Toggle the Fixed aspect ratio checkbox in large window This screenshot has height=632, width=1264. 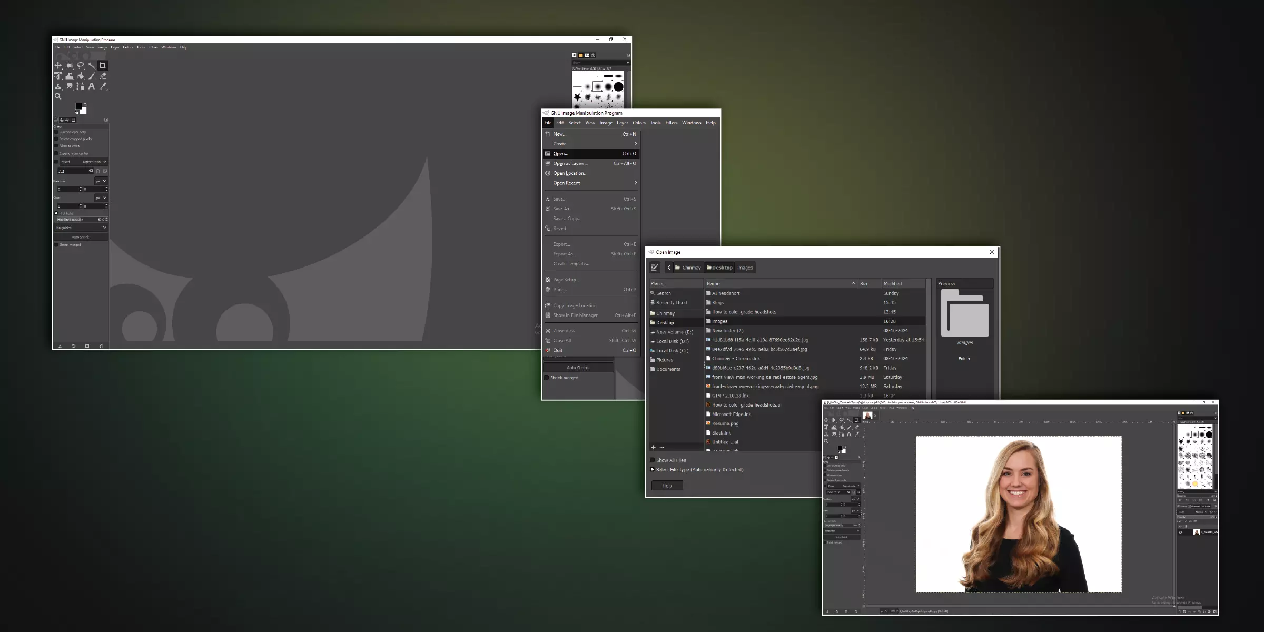point(56,162)
